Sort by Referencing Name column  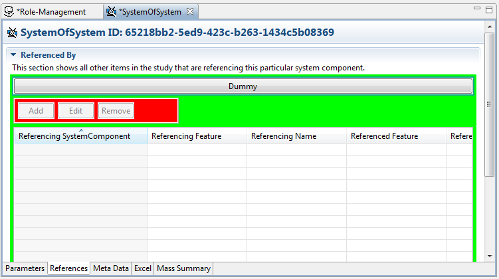coord(296,136)
